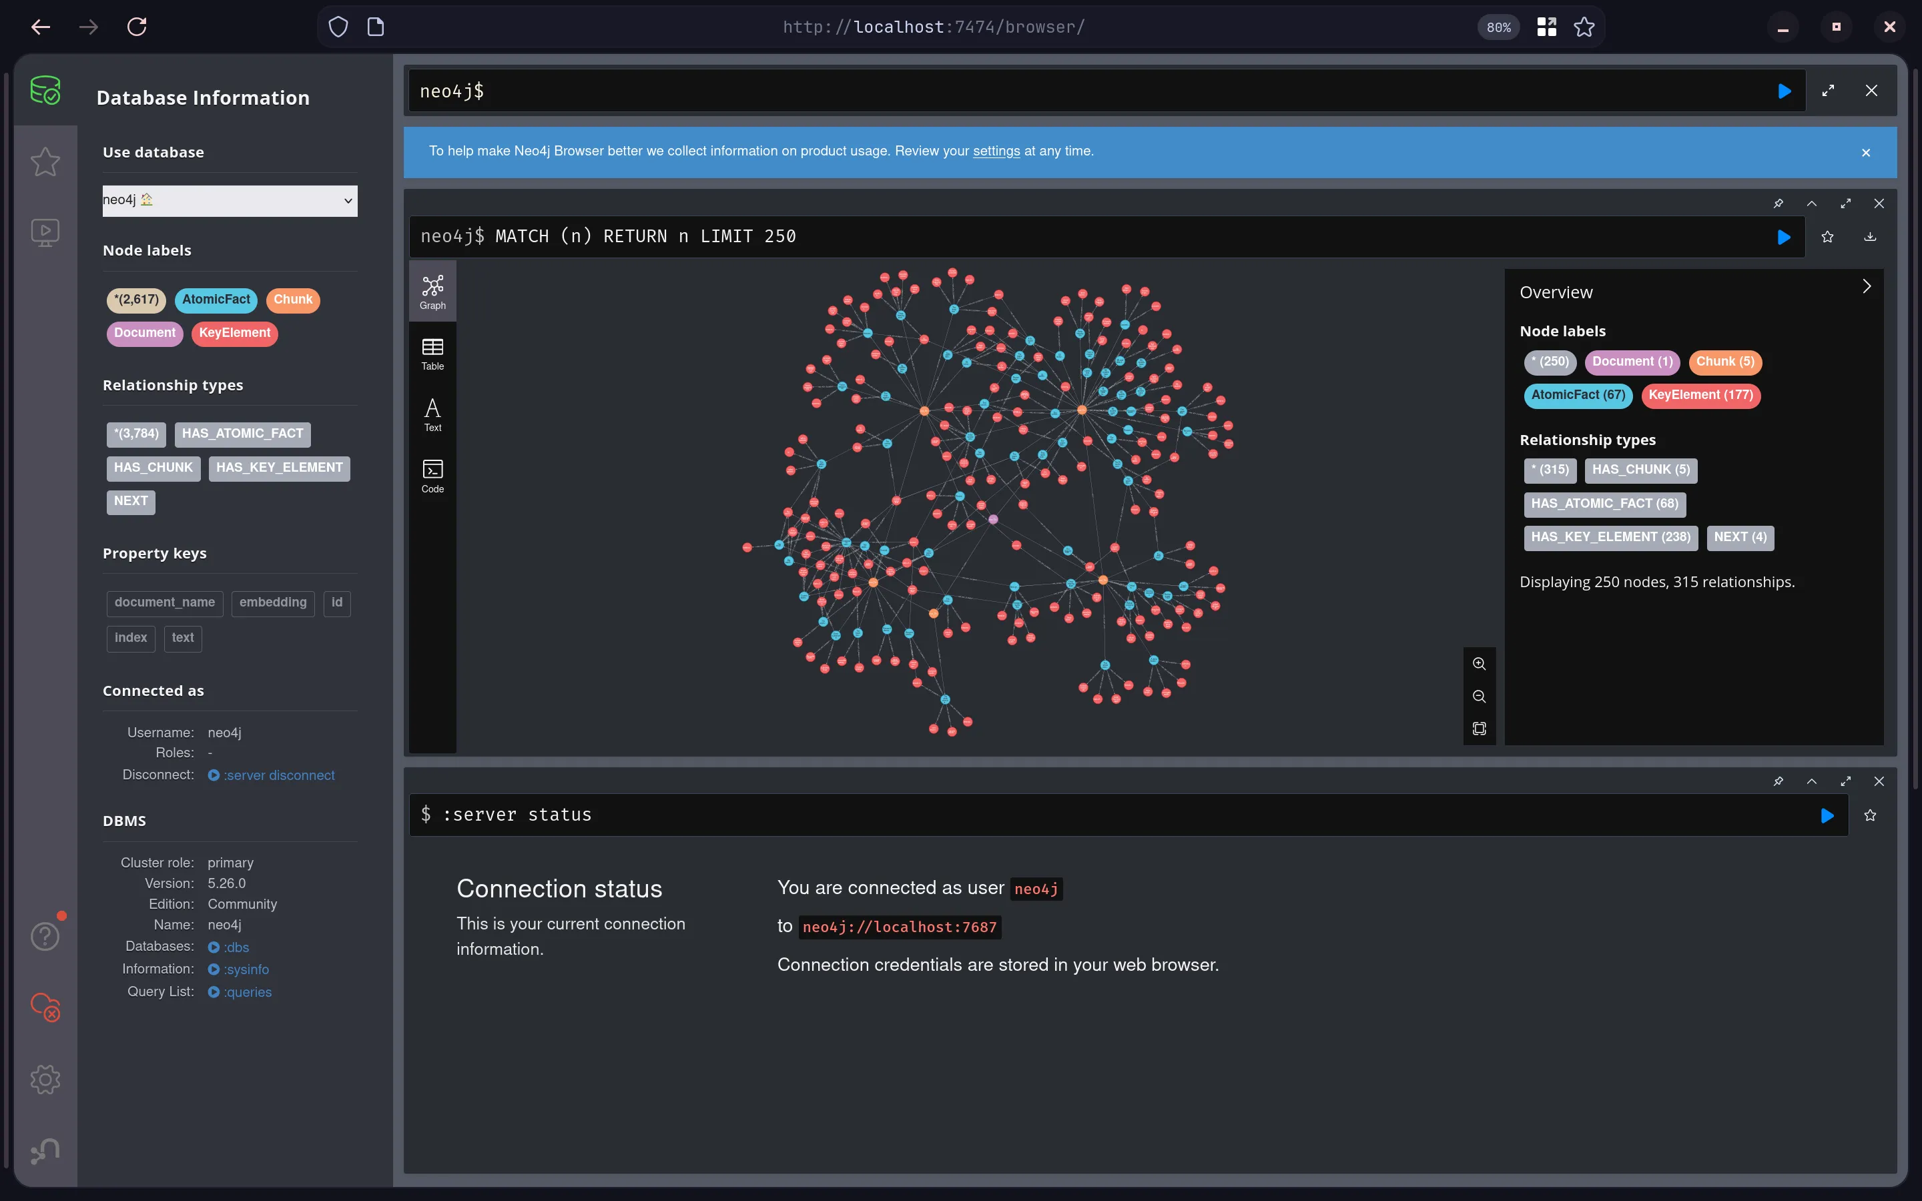Select Document (1) label in Overview

click(x=1632, y=362)
